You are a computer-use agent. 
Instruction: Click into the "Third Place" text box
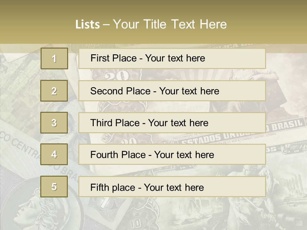pos(172,123)
